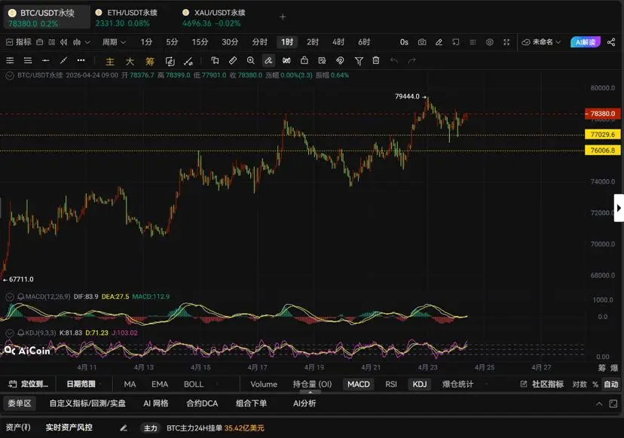624x438 pixels.
Task: Collapse the main chart legend toggle
Action: pos(10,75)
